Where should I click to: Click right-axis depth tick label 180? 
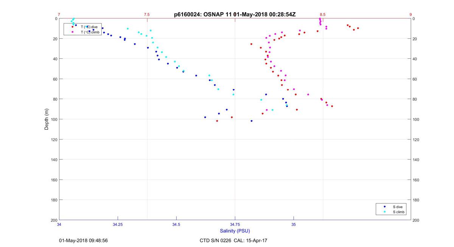(416, 200)
